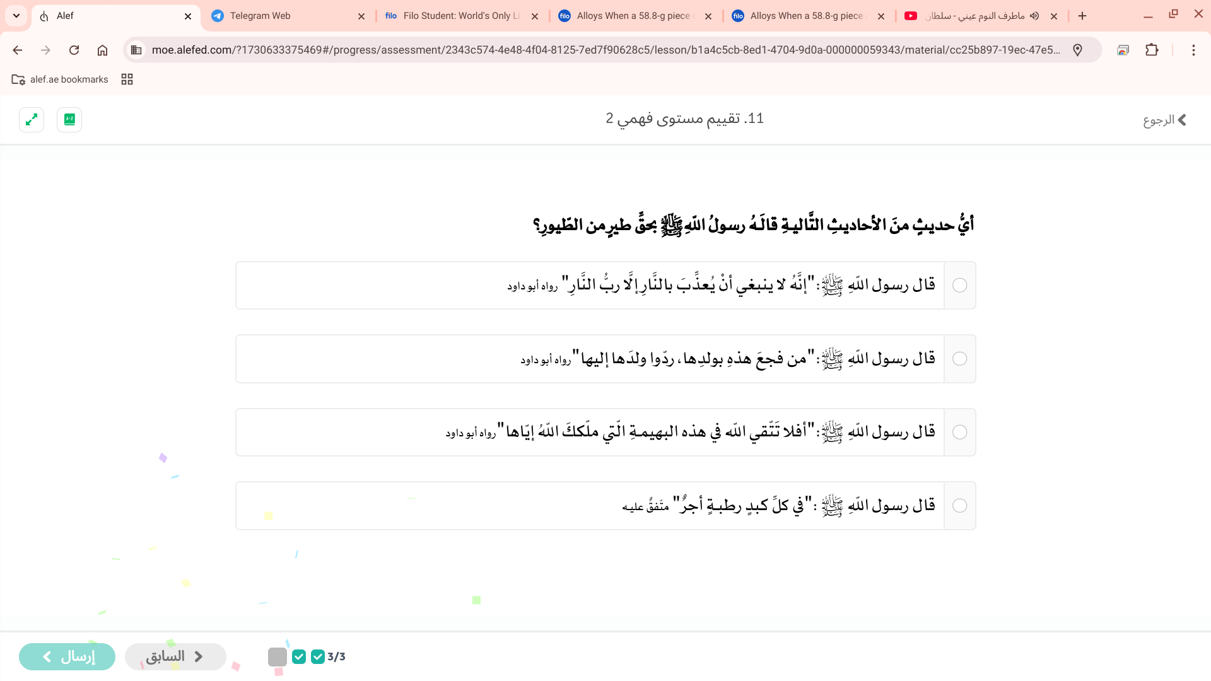Open the bookmarks apps grid icon
This screenshot has width=1211, height=681.
click(x=127, y=79)
